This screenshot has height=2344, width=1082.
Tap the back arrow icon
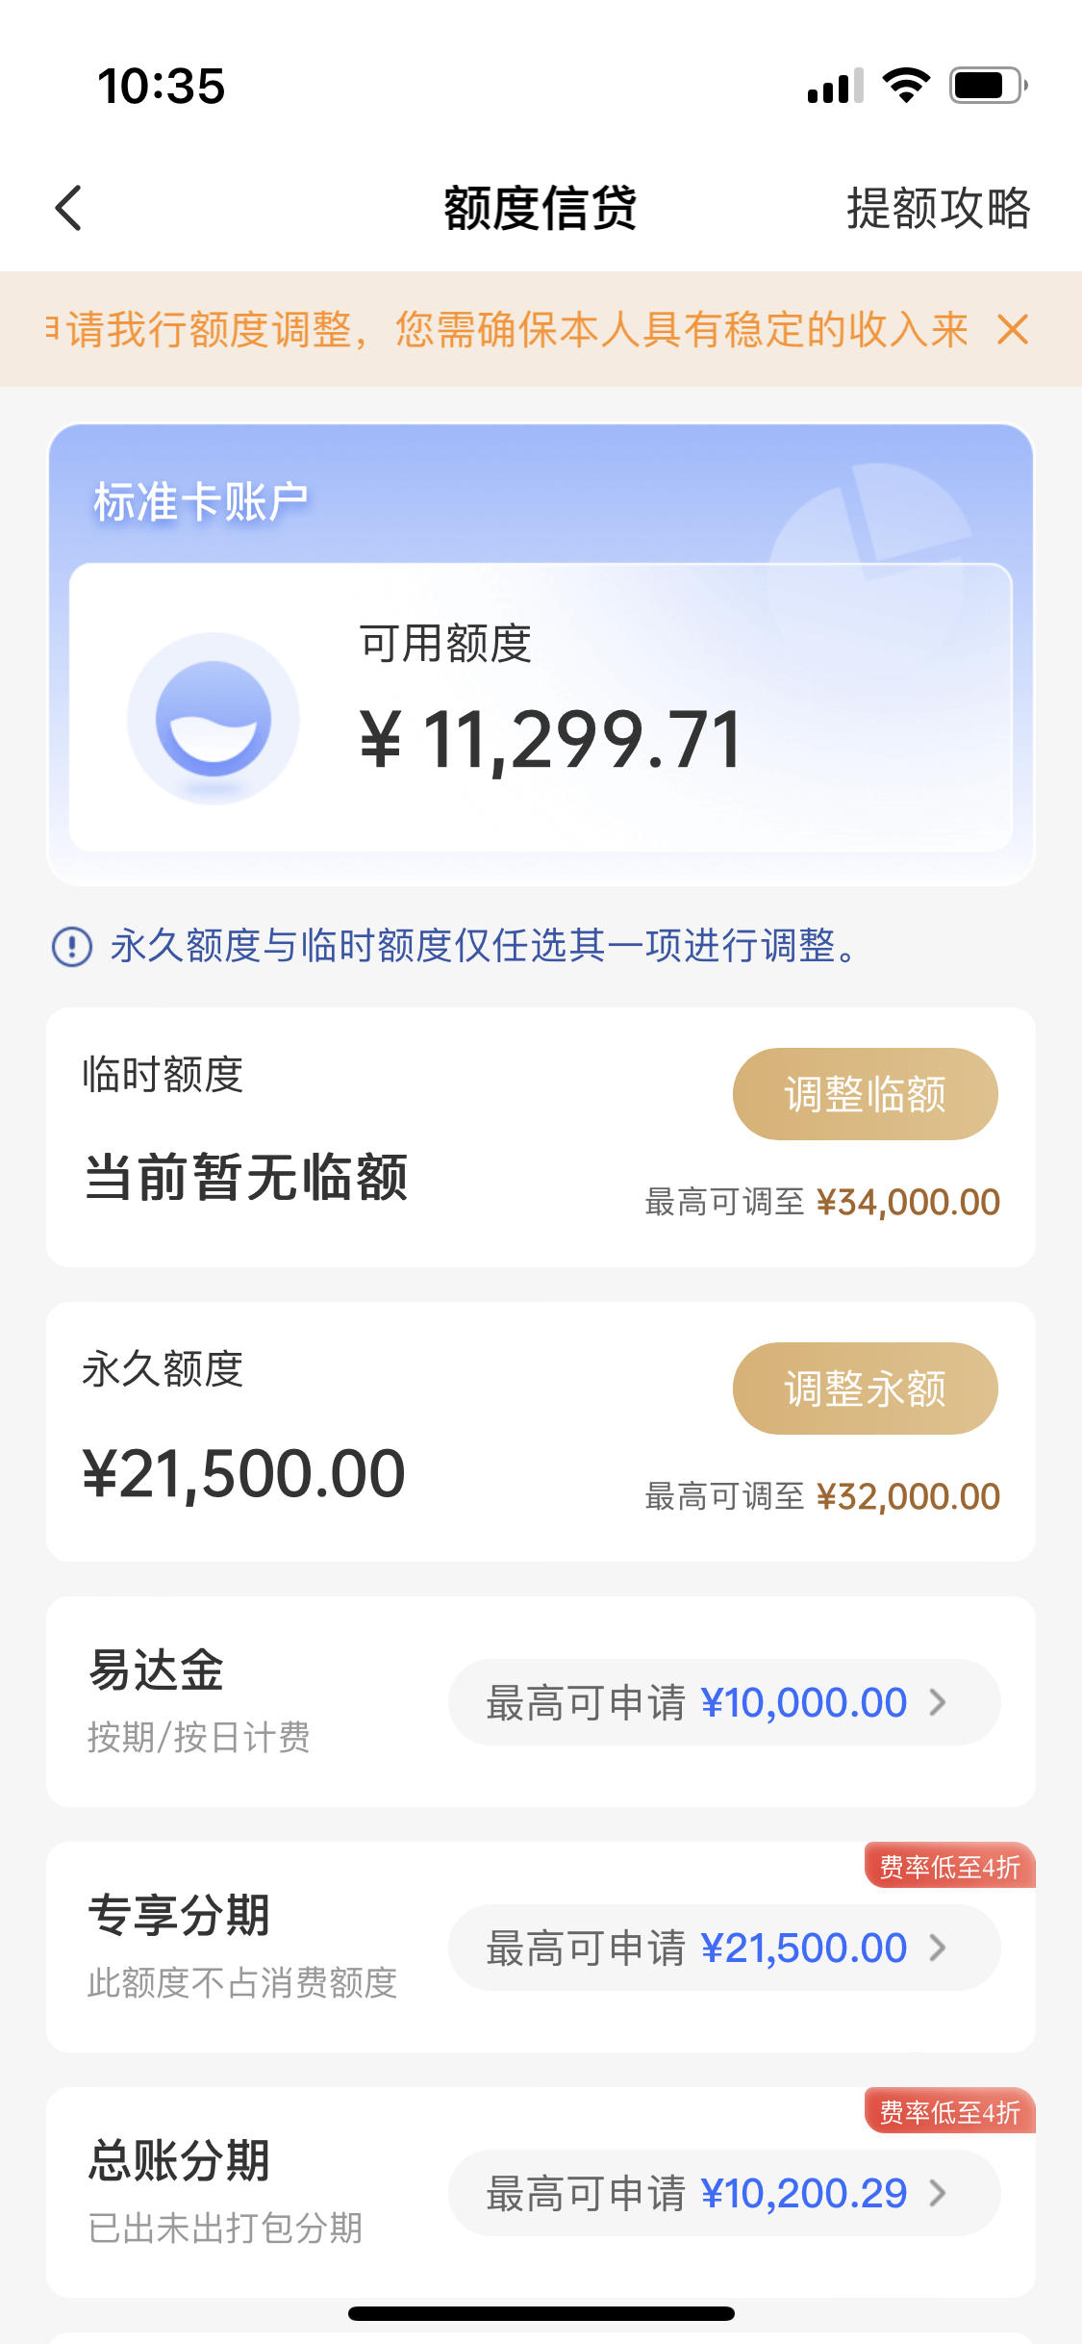(x=68, y=208)
